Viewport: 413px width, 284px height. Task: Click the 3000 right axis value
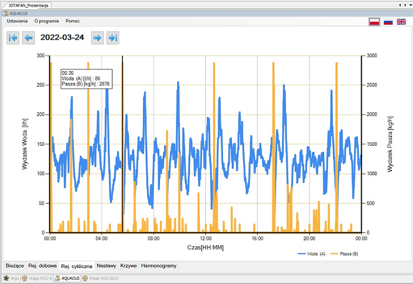(372, 55)
